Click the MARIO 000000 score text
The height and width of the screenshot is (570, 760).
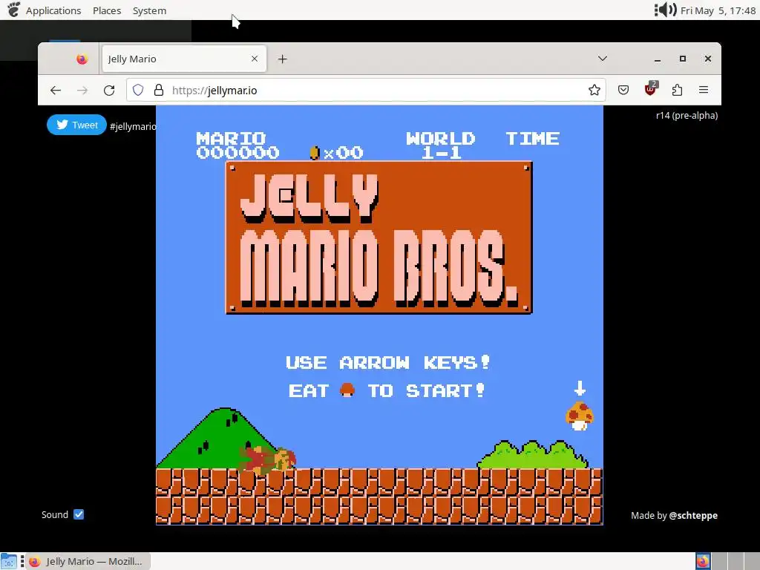(237, 145)
